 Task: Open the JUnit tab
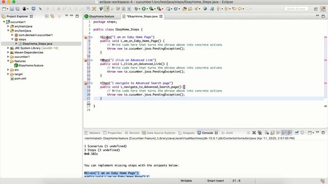click(x=227, y=133)
